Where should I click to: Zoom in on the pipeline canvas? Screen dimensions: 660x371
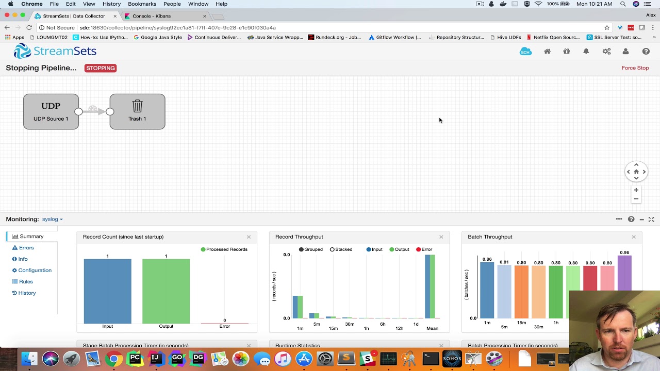(x=636, y=190)
